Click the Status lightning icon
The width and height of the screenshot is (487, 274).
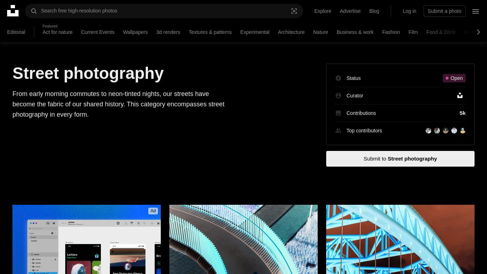pos(338,78)
